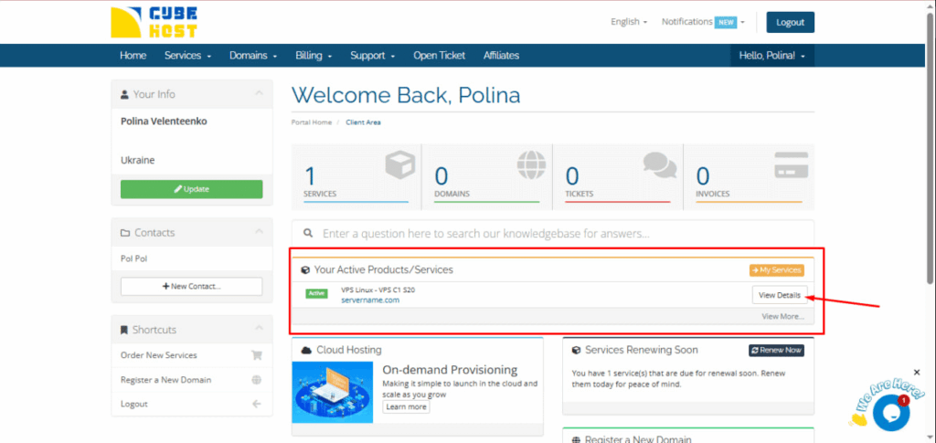Go to Open Ticket in navbar

(x=439, y=56)
